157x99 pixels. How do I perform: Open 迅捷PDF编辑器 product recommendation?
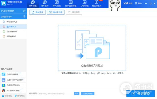point(13,74)
